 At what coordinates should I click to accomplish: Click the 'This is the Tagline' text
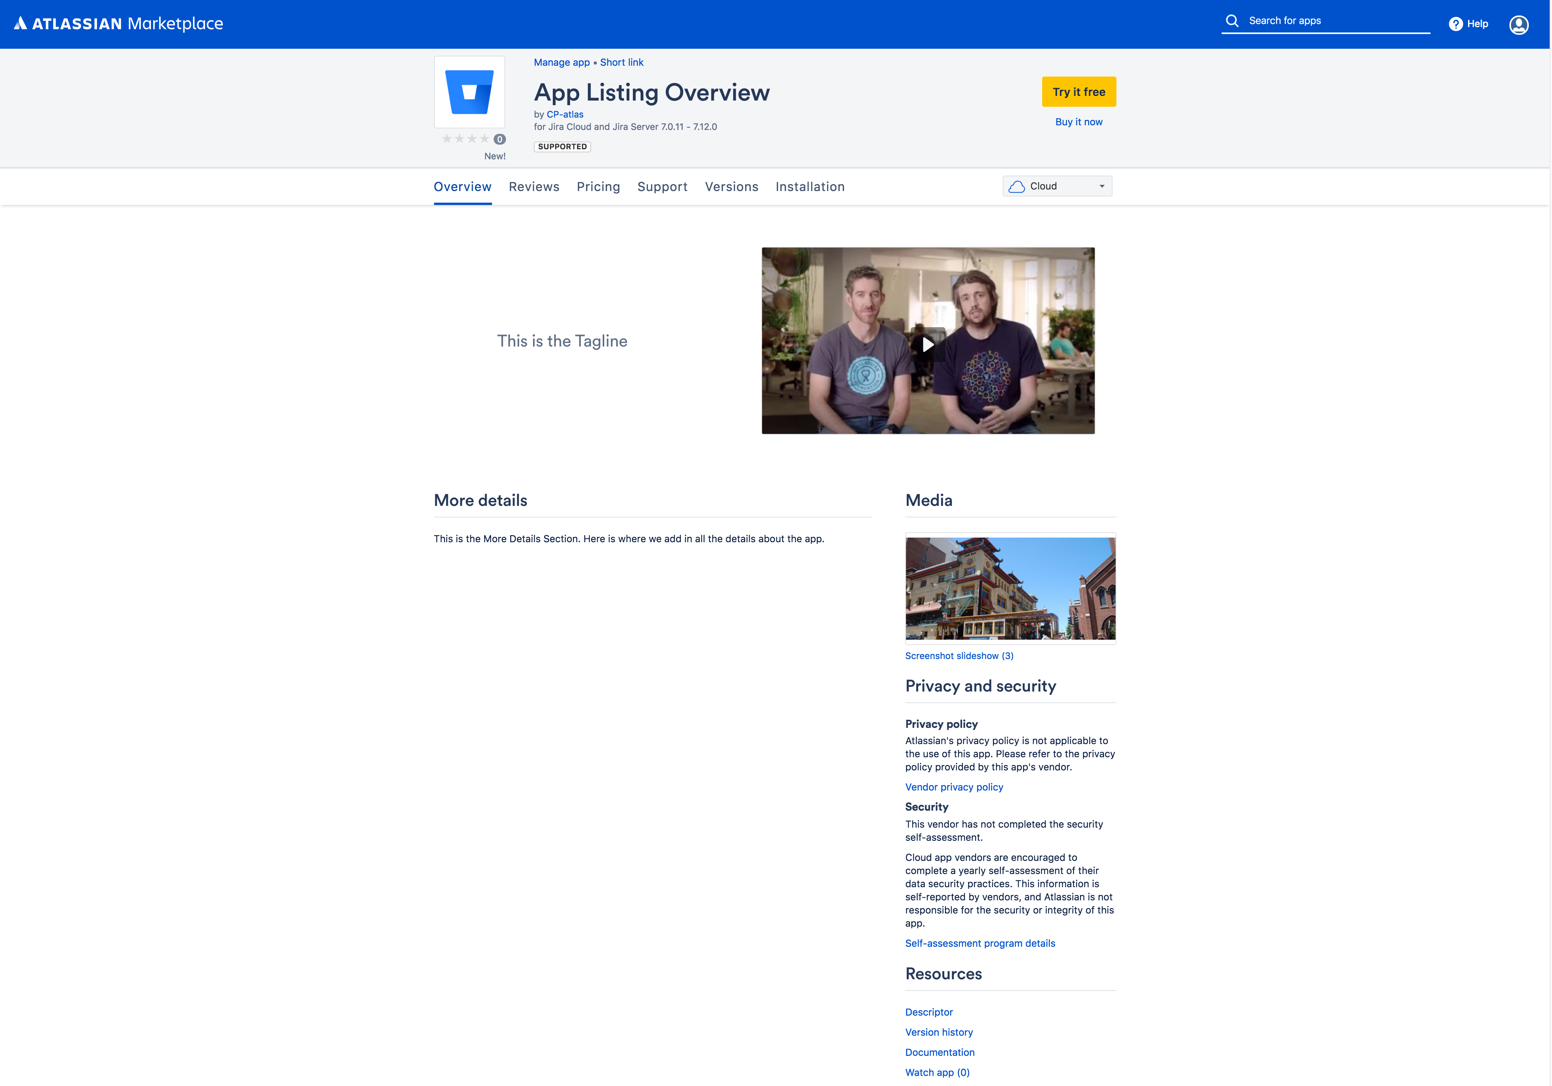[562, 341]
